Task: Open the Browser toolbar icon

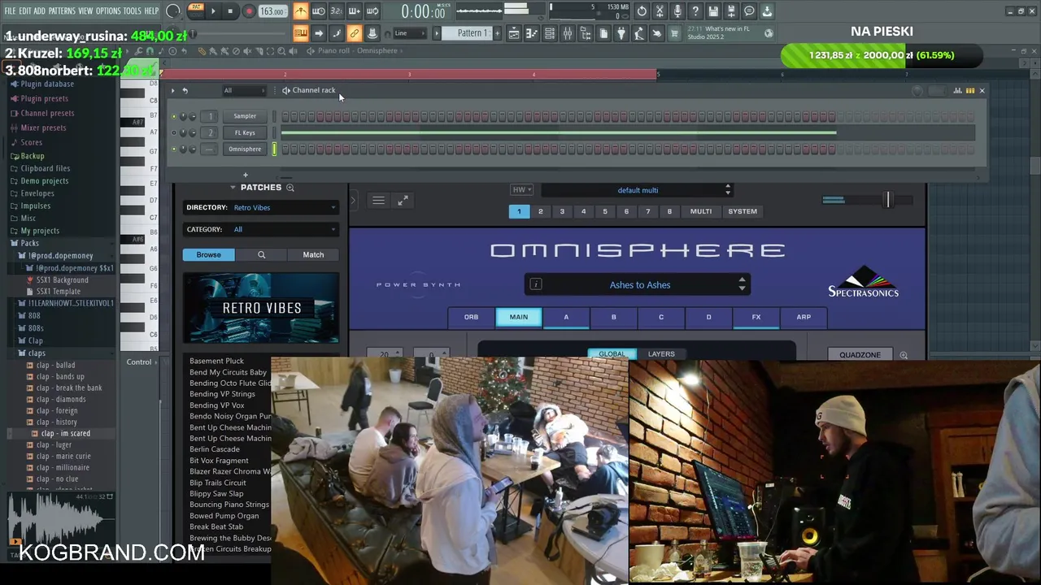Action: point(586,33)
